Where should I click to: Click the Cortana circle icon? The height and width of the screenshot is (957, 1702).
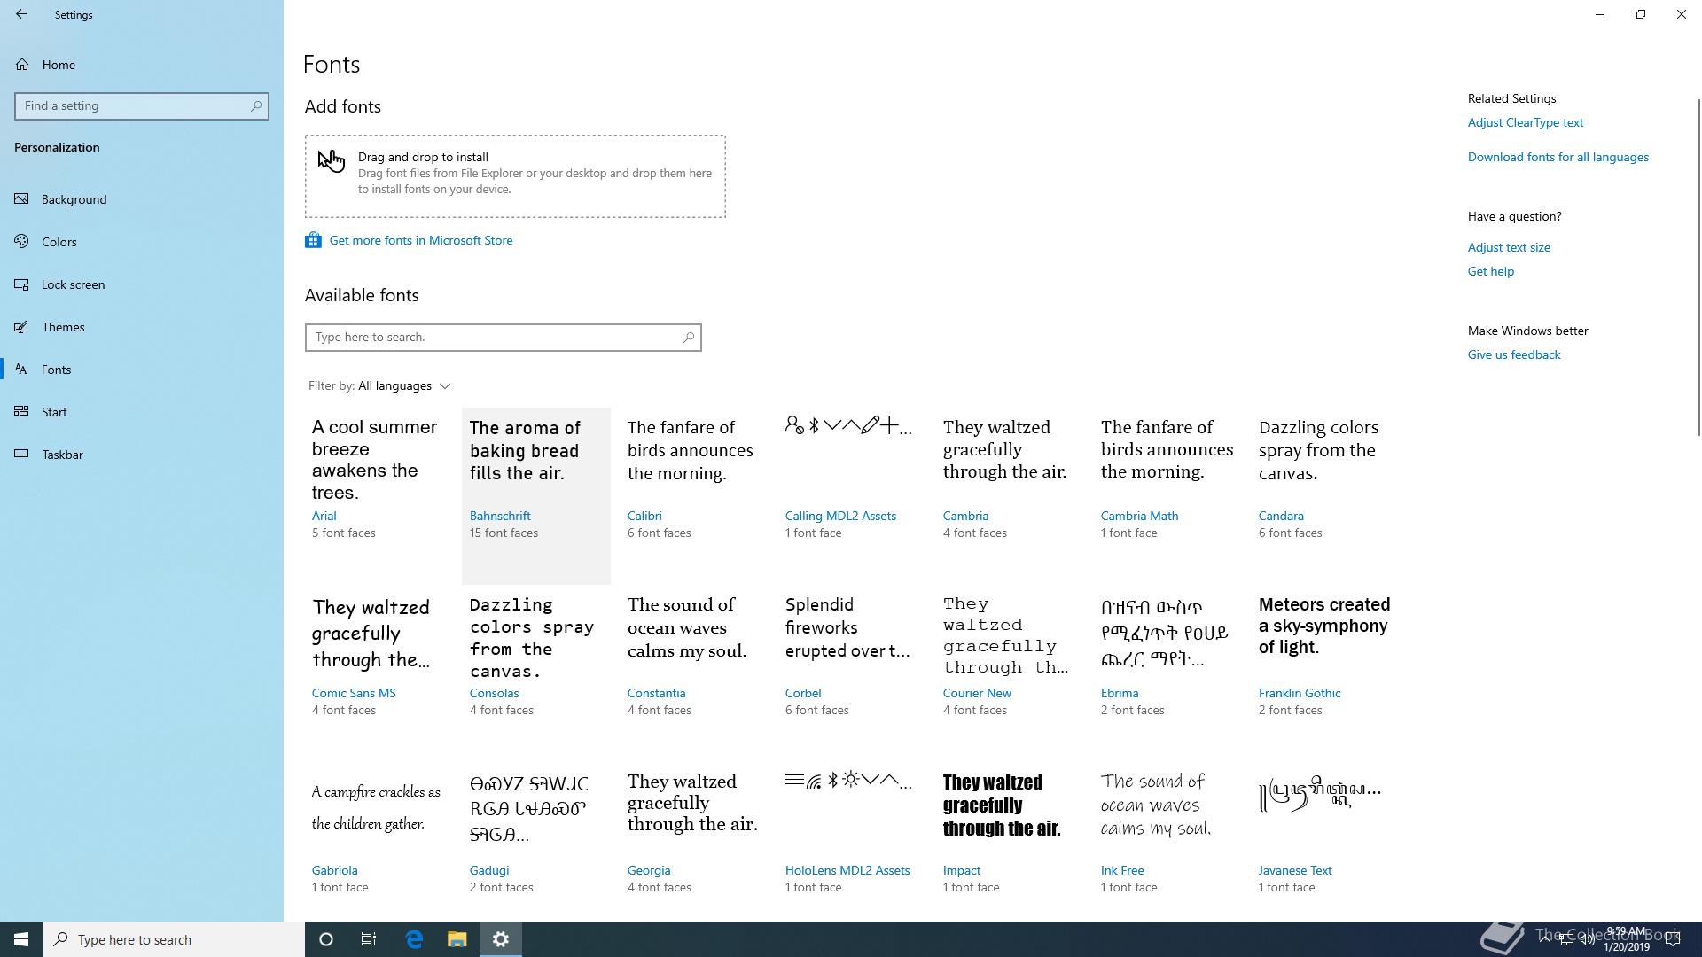coord(325,939)
